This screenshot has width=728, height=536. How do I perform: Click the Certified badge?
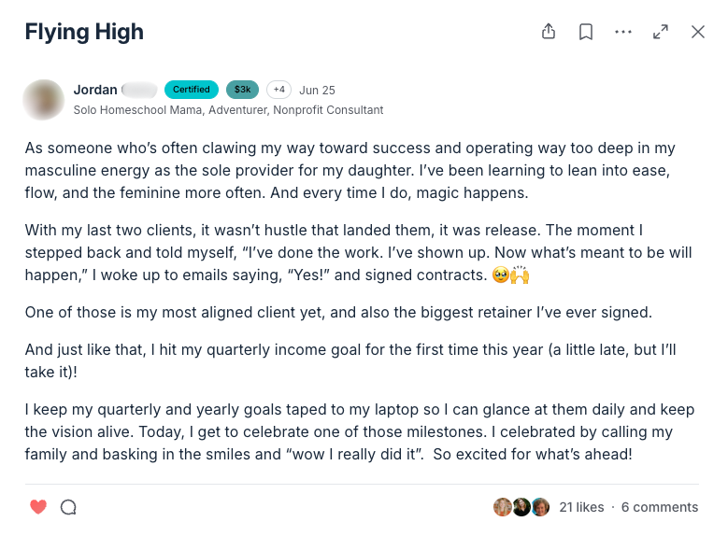[x=192, y=90]
